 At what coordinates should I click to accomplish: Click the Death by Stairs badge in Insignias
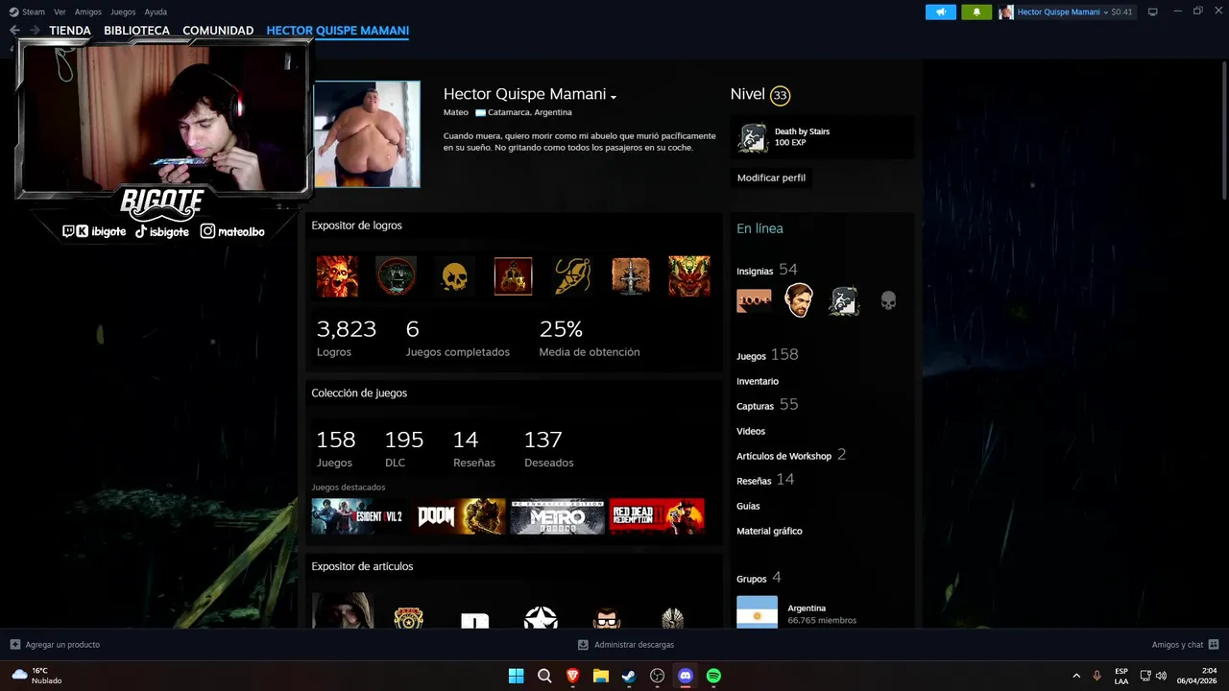tap(844, 301)
